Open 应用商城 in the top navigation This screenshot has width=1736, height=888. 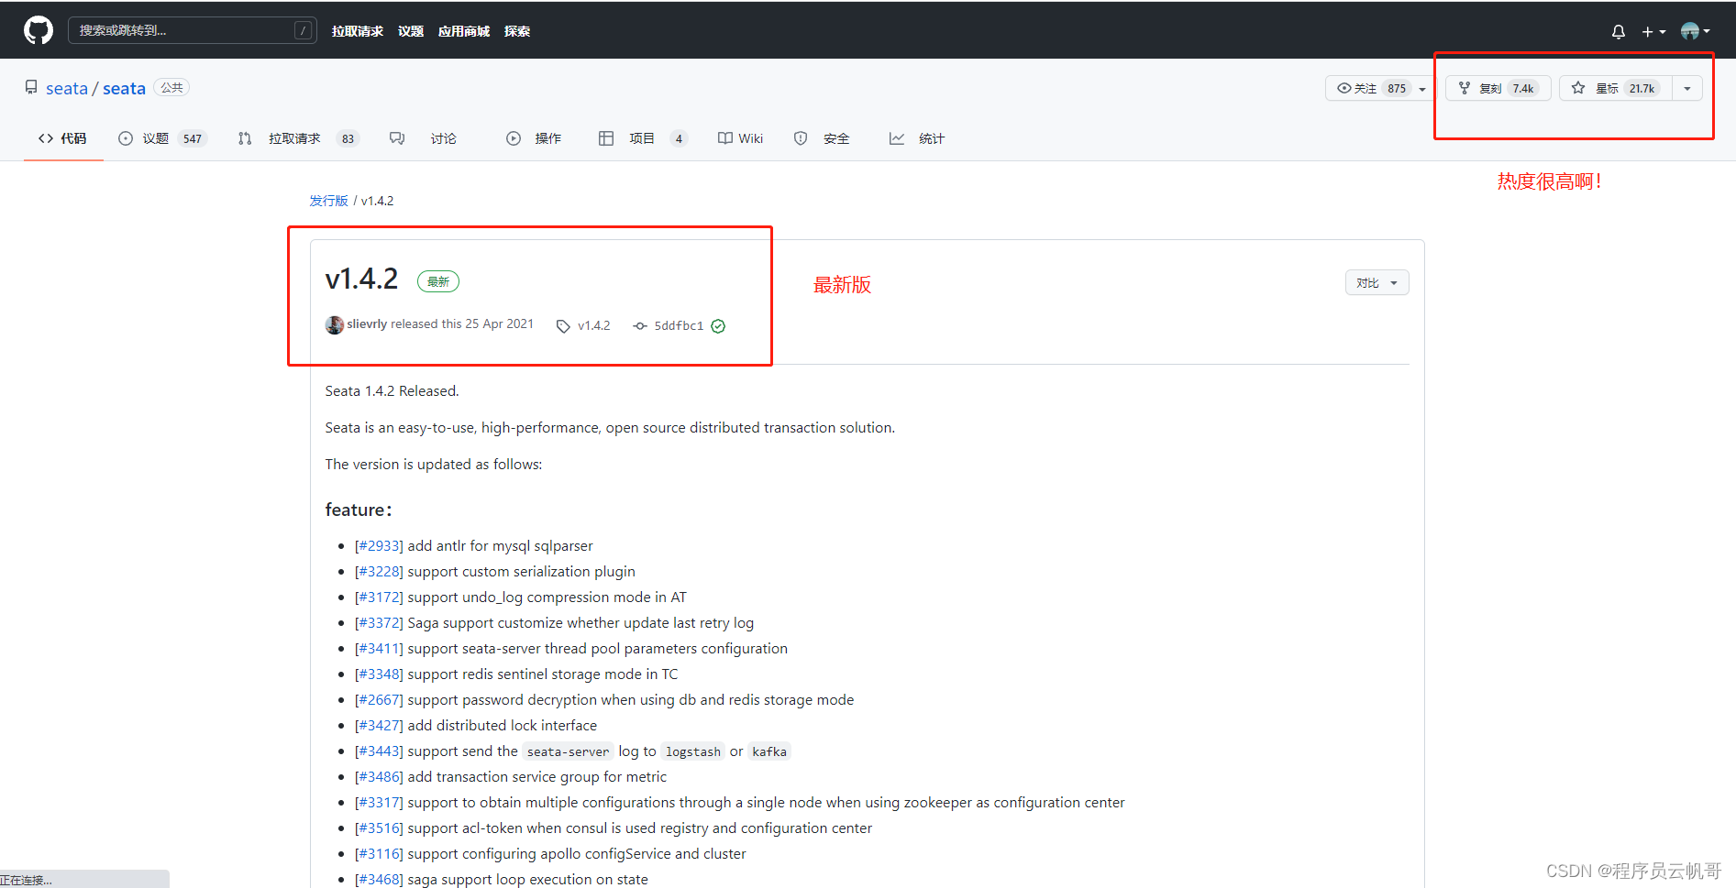pos(464,31)
